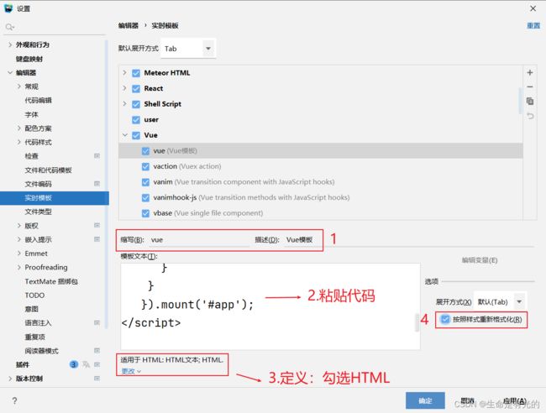The width and height of the screenshot is (546, 413).
Task: Click the 编辑变量(E) button
Action: click(x=479, y=260)
